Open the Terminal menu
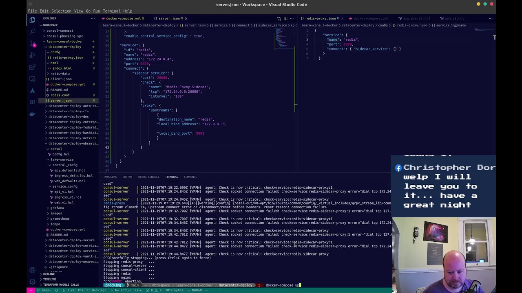 pos(111,11)
